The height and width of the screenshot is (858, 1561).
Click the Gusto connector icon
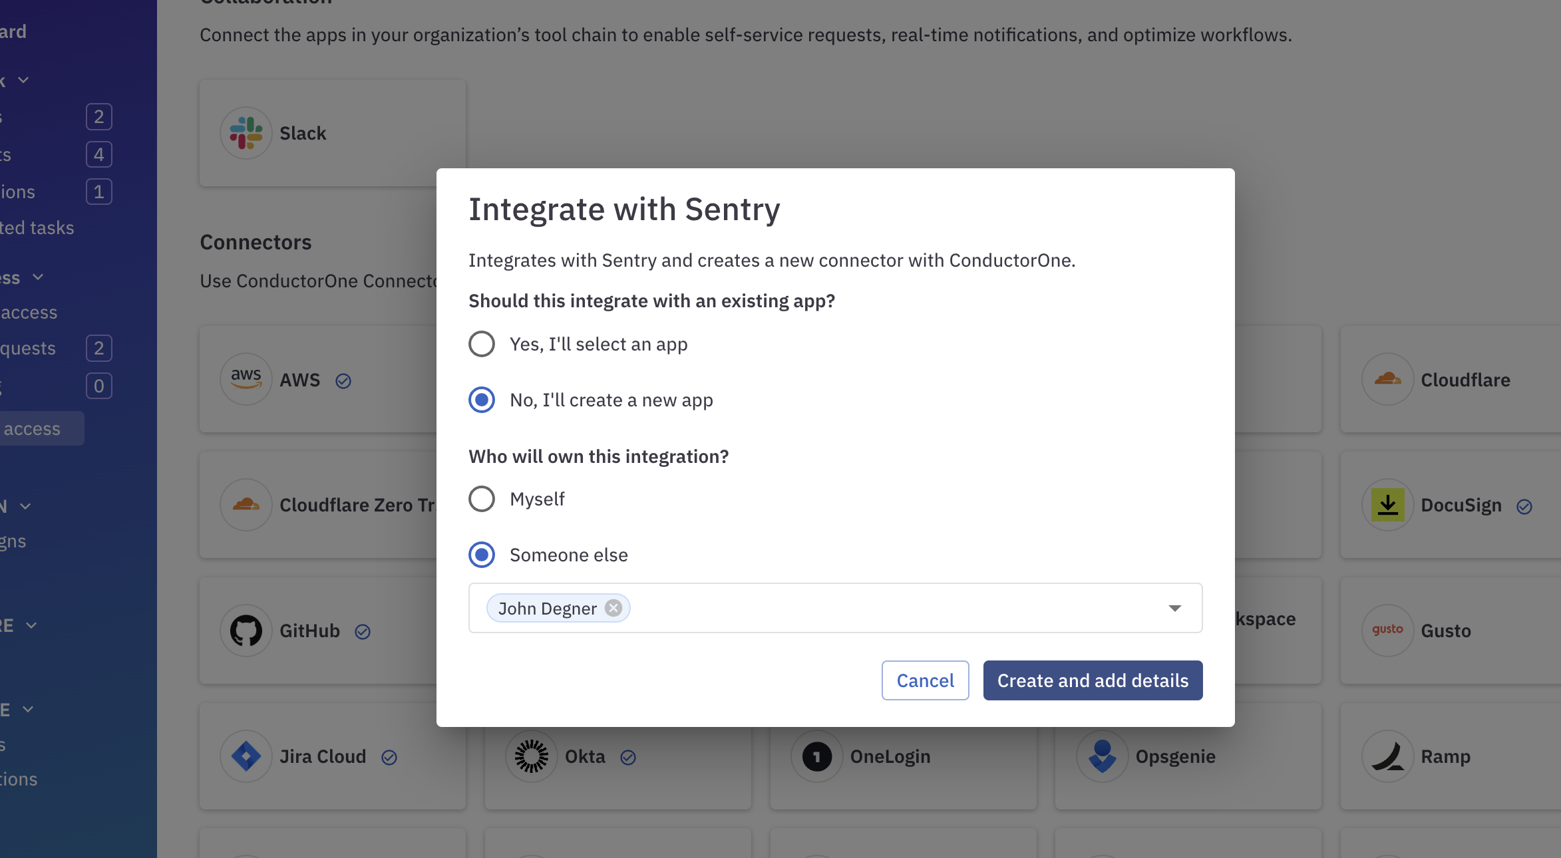point(1388,630)
